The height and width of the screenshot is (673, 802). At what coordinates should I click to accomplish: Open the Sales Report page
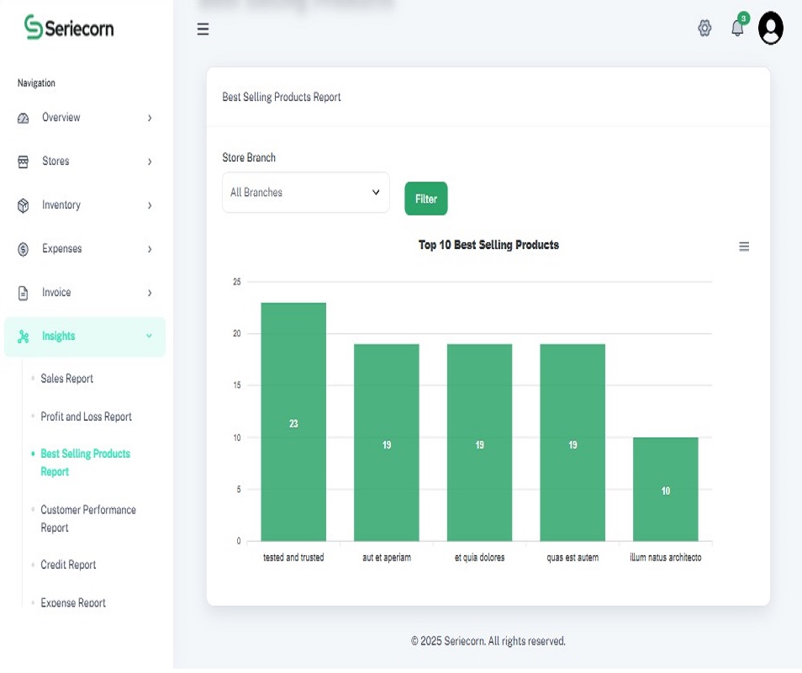coord(67,379)
